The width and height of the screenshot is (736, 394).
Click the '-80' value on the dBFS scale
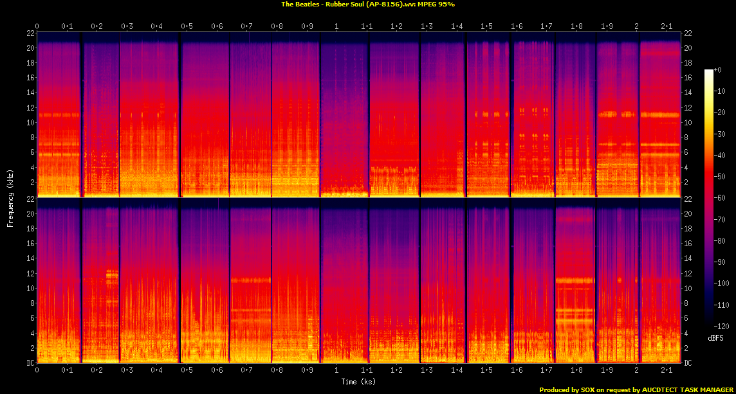tap(719, 240)
